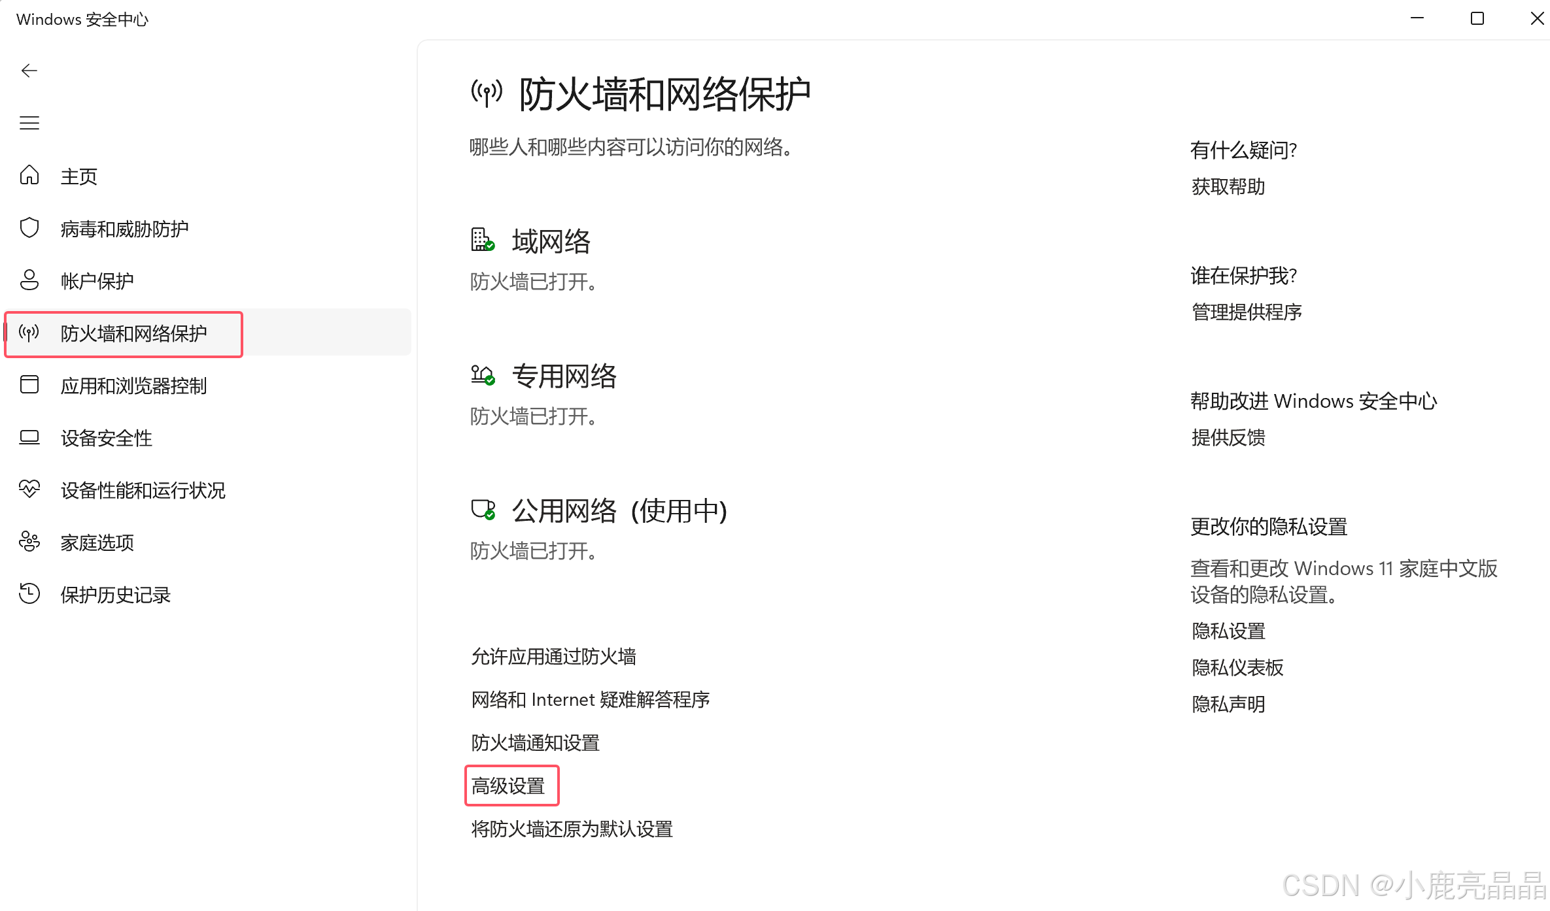Screen dimensions: 1550x911
Task: Click the heart icon for 设备性能和运行状况
Action: coord(29,489)
